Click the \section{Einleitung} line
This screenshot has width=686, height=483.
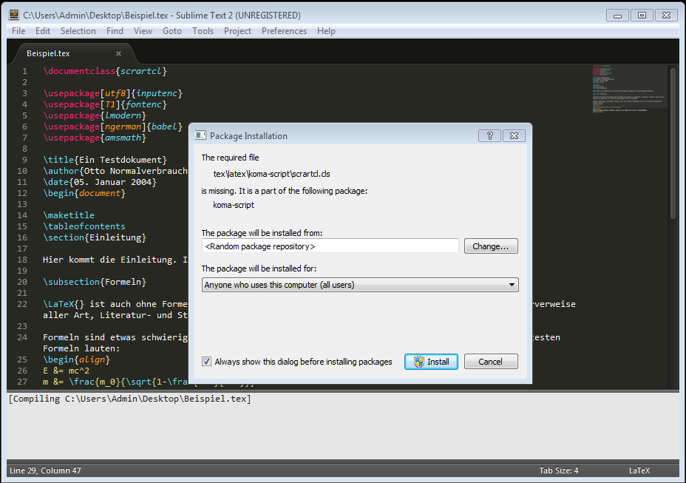click(95, 237)
